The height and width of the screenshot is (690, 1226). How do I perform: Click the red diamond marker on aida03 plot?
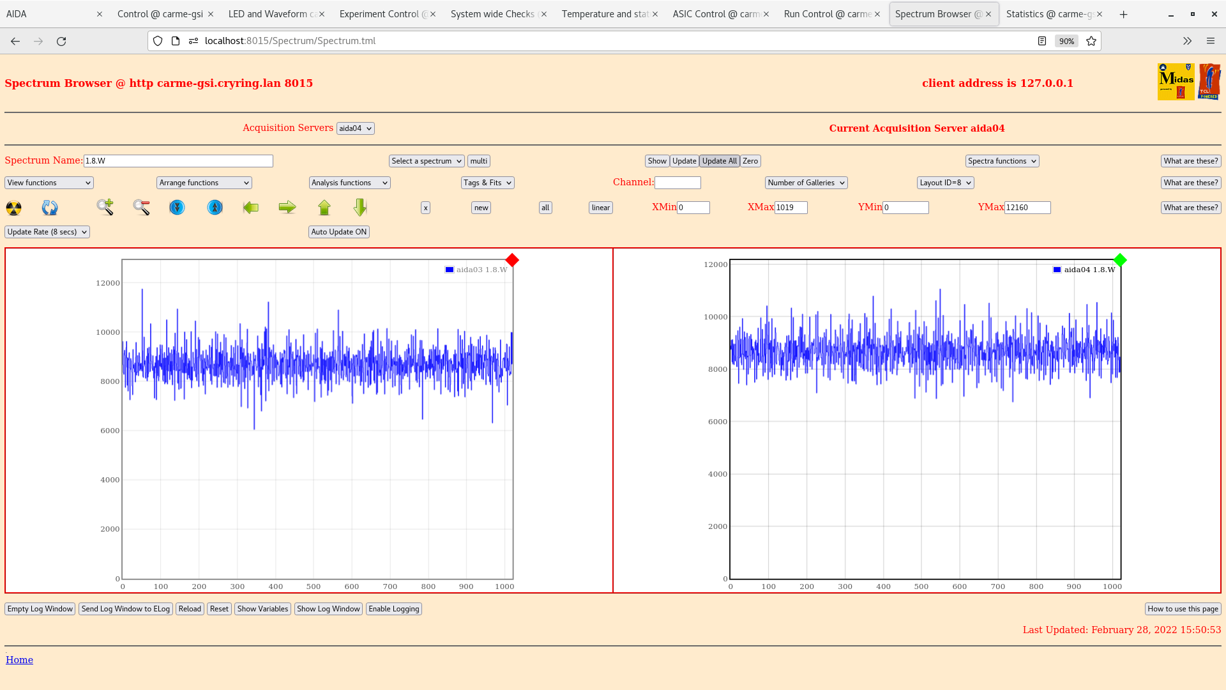(x=512, y=260)
